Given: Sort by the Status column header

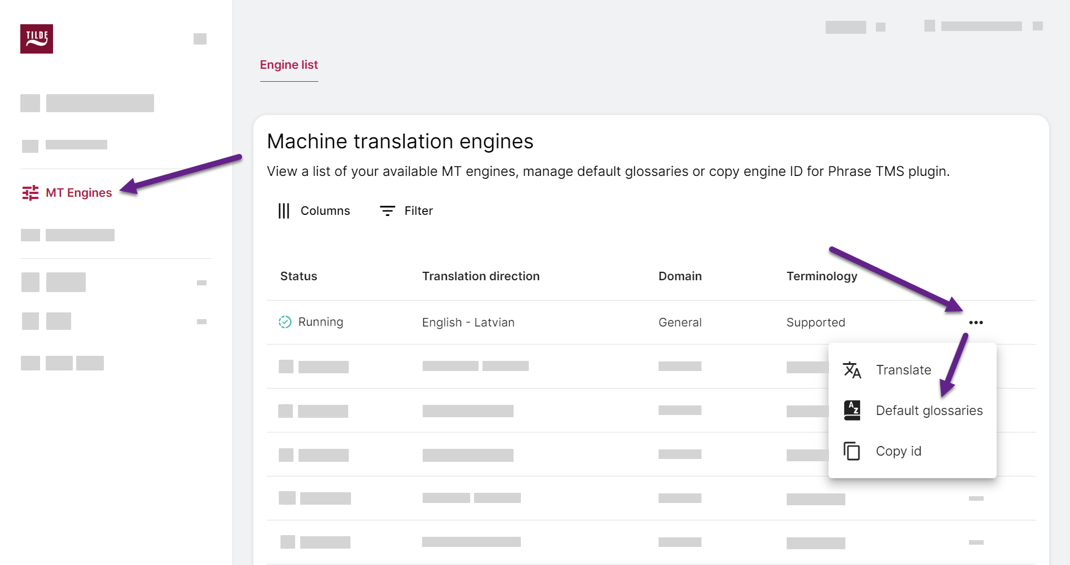Looking at the screenshot, I should [299, 276].
